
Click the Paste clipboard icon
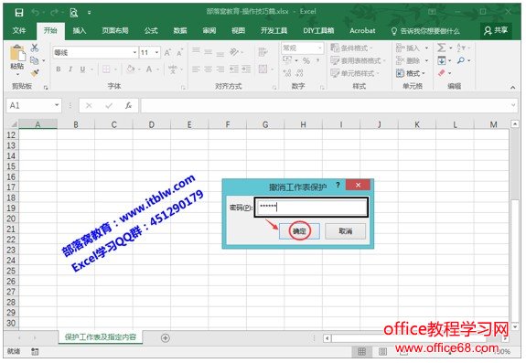click(x=17, y=54)
